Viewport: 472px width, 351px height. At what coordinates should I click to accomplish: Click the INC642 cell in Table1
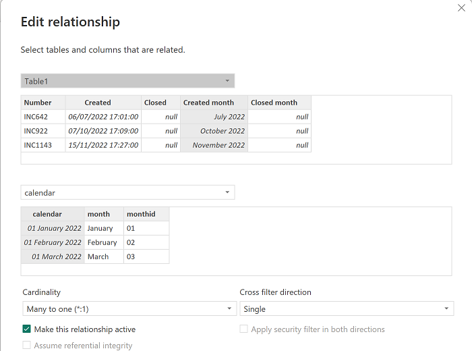38,117
